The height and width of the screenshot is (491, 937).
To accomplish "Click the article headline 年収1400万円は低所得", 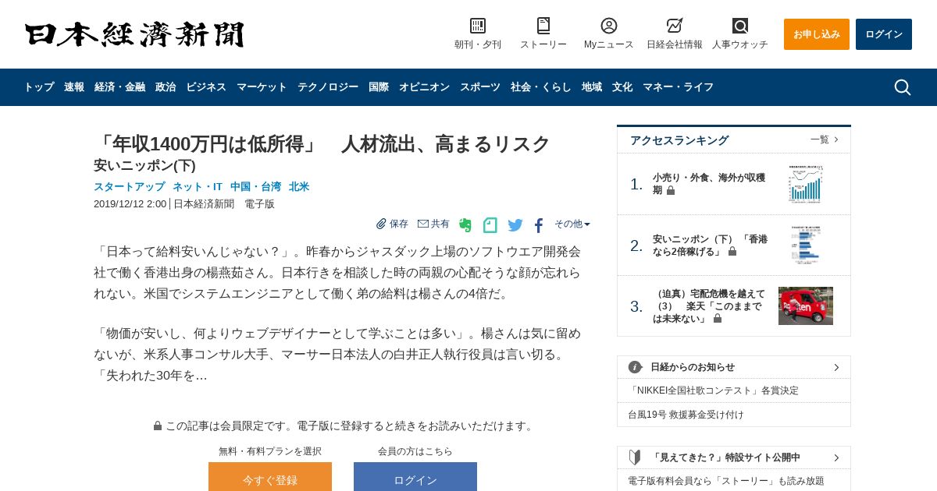I will click(x=322, y=144).
